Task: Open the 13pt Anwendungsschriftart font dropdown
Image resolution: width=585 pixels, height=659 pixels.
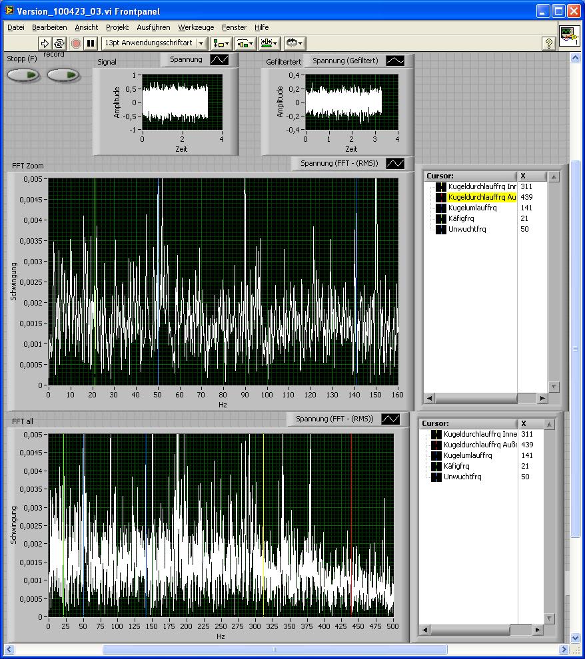Action: click(x=155, y=43)
